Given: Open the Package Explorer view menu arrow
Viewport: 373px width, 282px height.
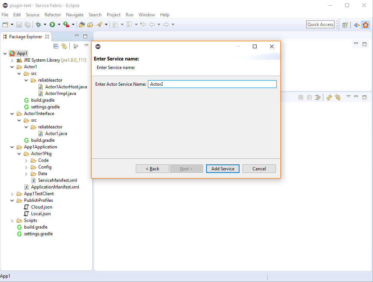Looking at the screenshot, I should 86,45.
